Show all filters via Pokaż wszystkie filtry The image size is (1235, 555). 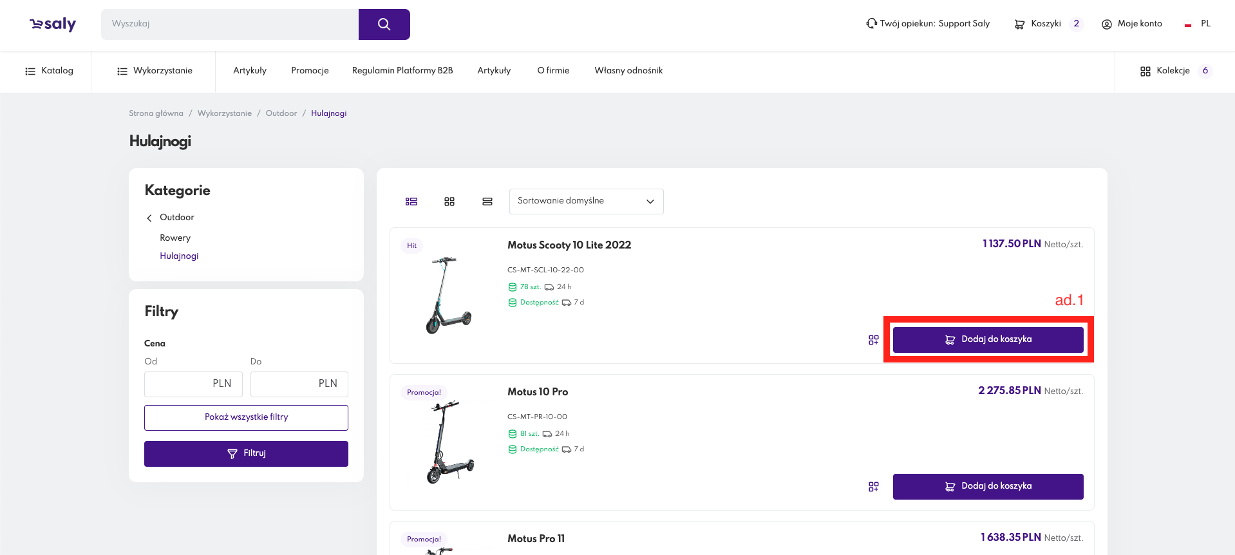click(246, 417)
